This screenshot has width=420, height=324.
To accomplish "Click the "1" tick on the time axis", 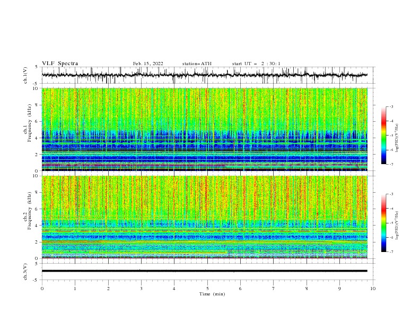I will point(75,289).
